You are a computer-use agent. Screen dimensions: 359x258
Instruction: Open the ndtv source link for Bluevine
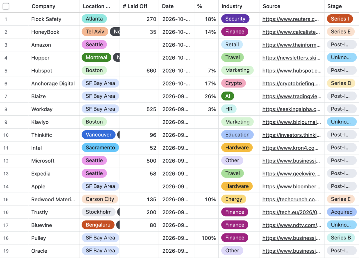click(x=292, y=226)
